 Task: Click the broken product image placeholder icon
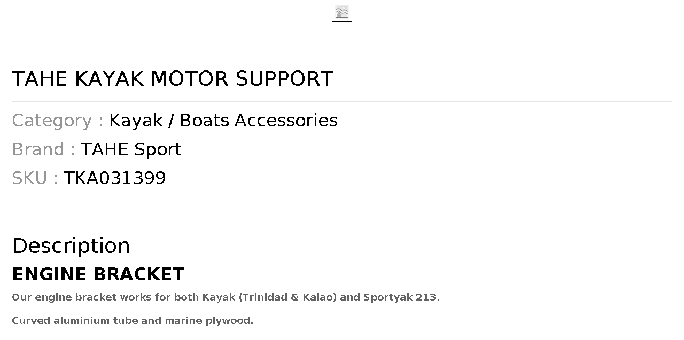[342, 12]
